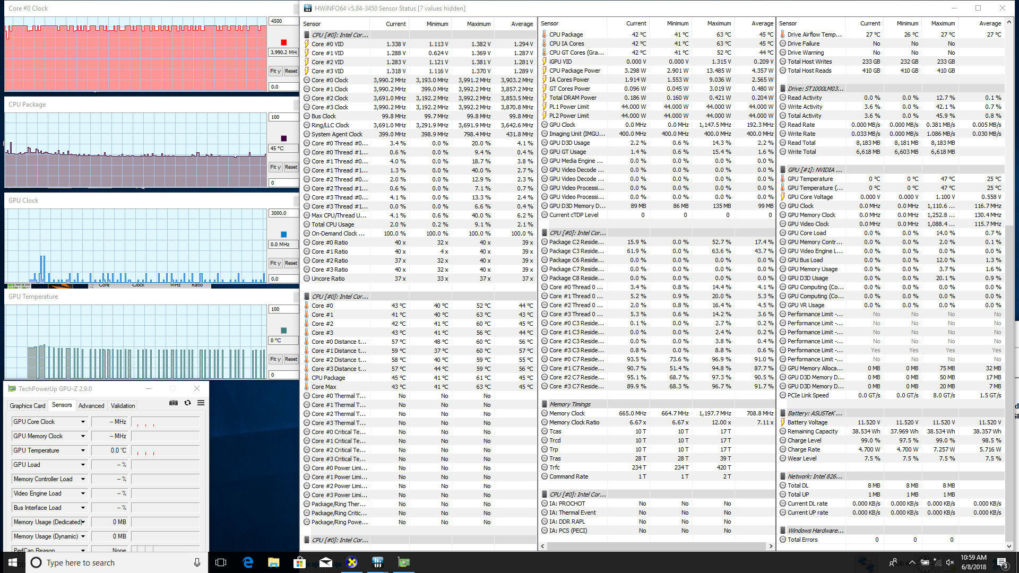Open Microsoft Store from the taskbar
1019x573 pixels.
click(300, 562)
